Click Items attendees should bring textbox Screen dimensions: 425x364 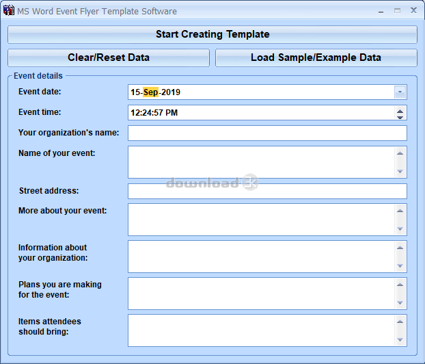tap(260, 330)
